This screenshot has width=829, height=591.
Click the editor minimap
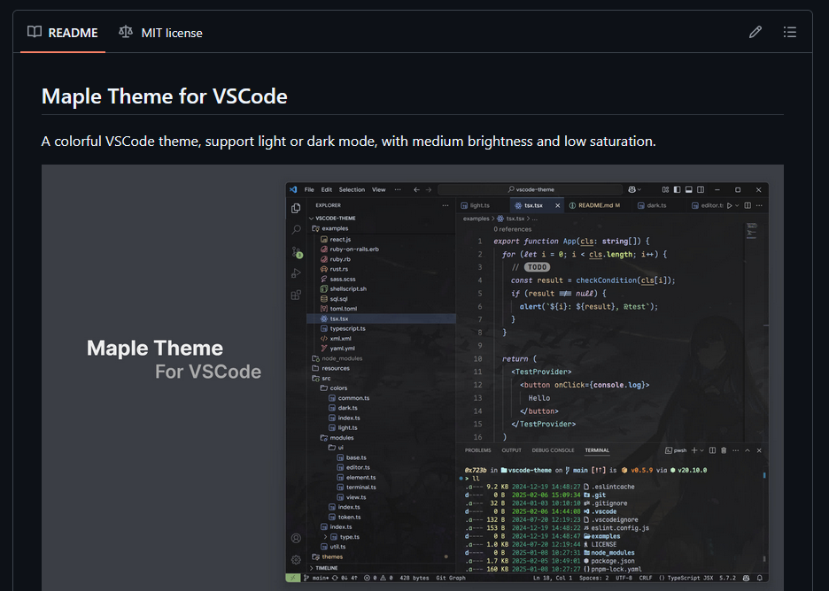(x=752, y=233)
